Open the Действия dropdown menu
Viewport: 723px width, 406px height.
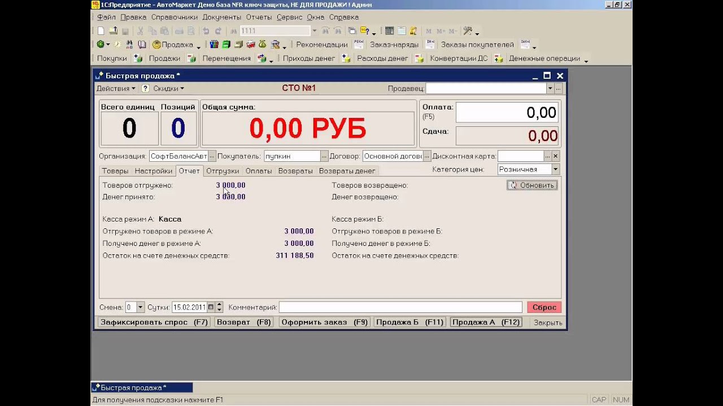pyautogui.click(x=116, y=89)
